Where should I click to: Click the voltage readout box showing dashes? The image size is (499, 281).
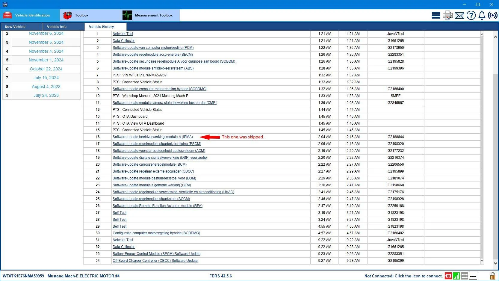[x=473, y=276]
